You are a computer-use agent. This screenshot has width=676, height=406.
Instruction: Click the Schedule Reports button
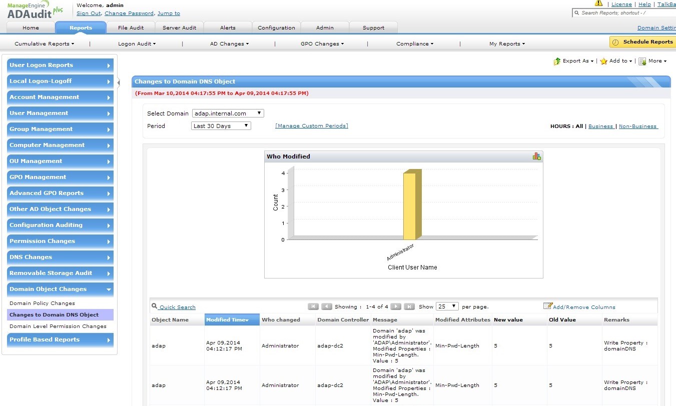(x=643, y=42)
